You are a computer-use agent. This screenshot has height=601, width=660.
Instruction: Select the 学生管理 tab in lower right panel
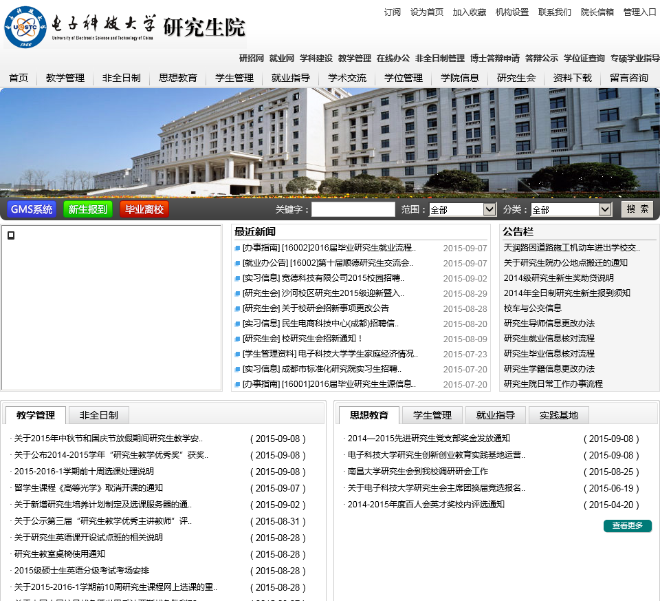pos(432,415)
